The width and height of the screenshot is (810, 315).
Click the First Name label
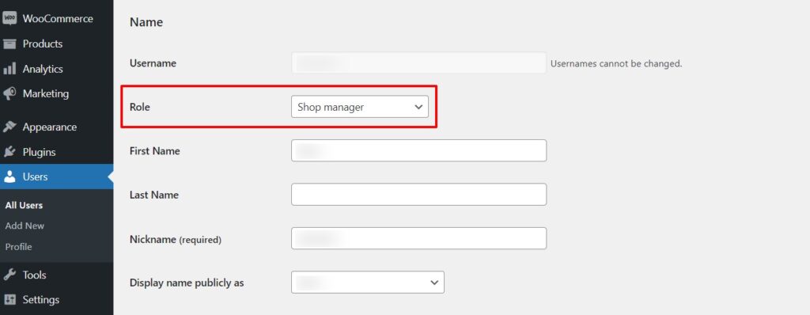(154, 151)
